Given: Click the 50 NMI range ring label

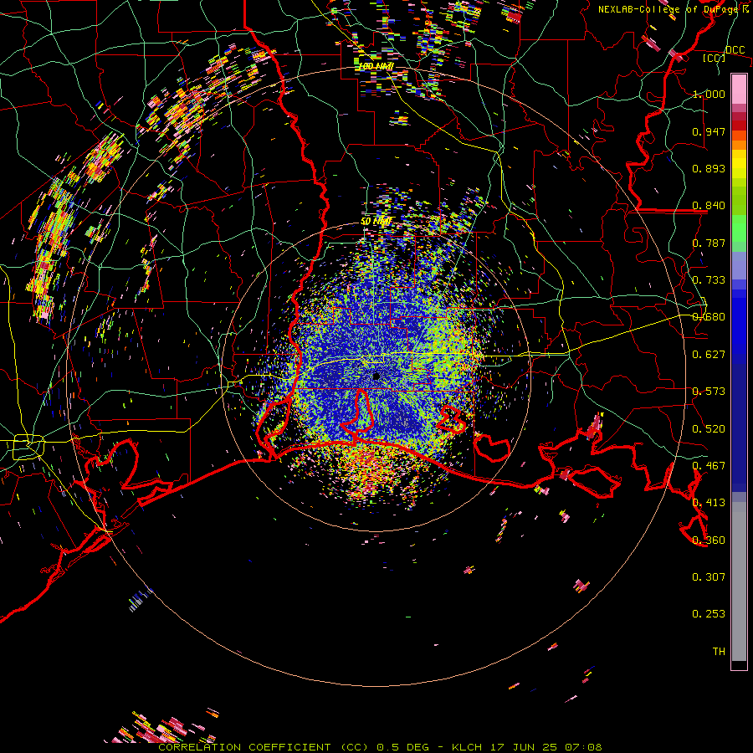Looking at the screenshot, I should [x=376, y=222].
